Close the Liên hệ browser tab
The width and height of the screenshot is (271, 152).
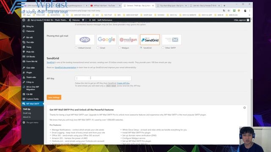(x=219, y=5)
